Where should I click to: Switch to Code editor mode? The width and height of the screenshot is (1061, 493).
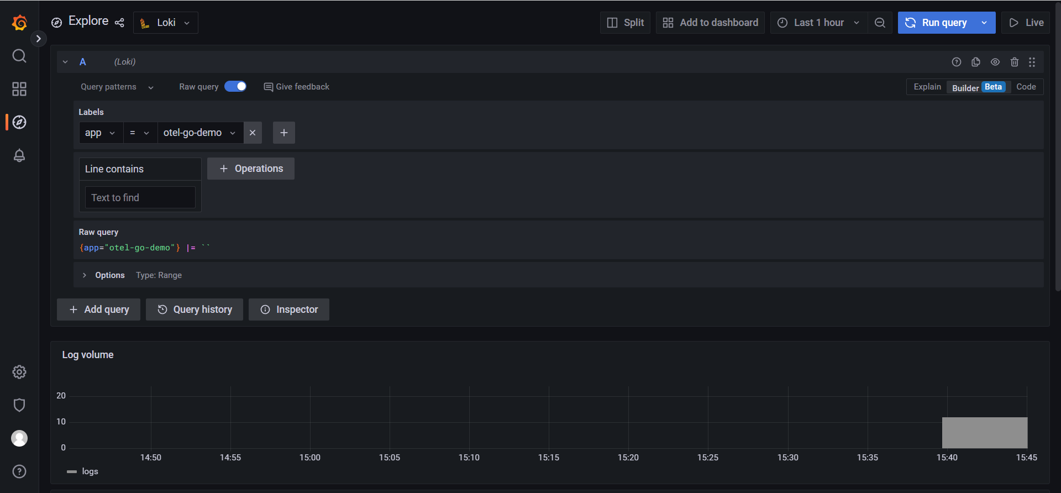coord(1026,87)
